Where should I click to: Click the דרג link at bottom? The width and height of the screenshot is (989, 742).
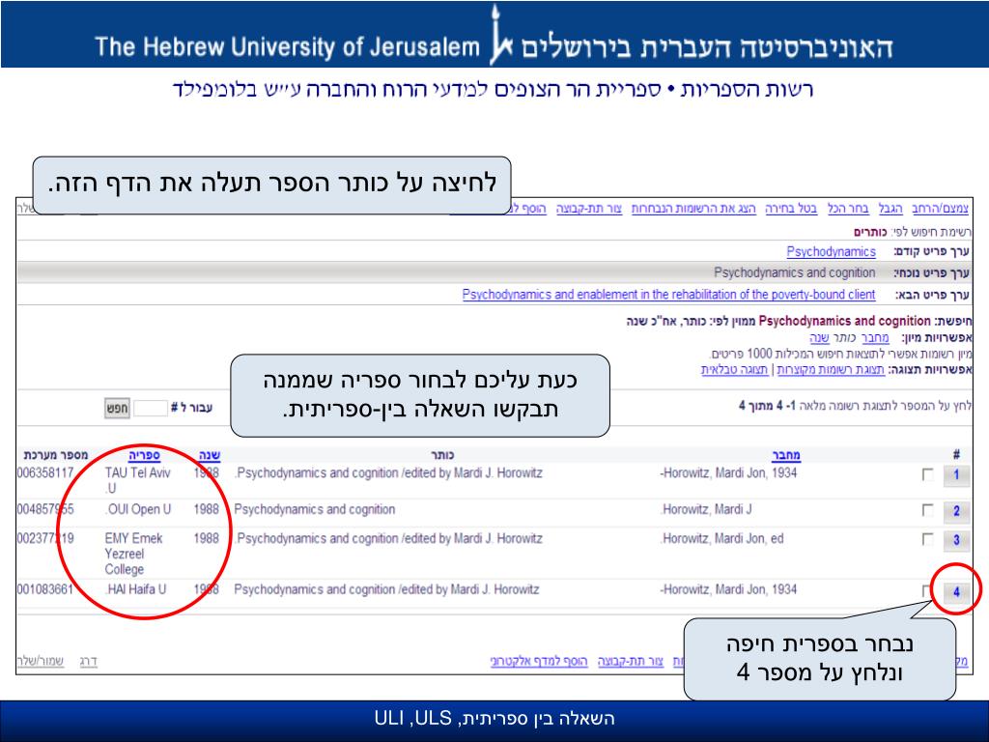(x=88, y=661)
